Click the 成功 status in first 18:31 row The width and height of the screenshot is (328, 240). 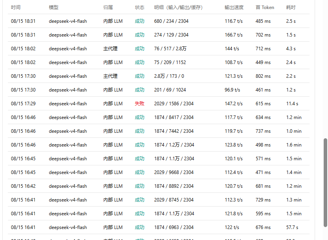(x=139, y=21)
